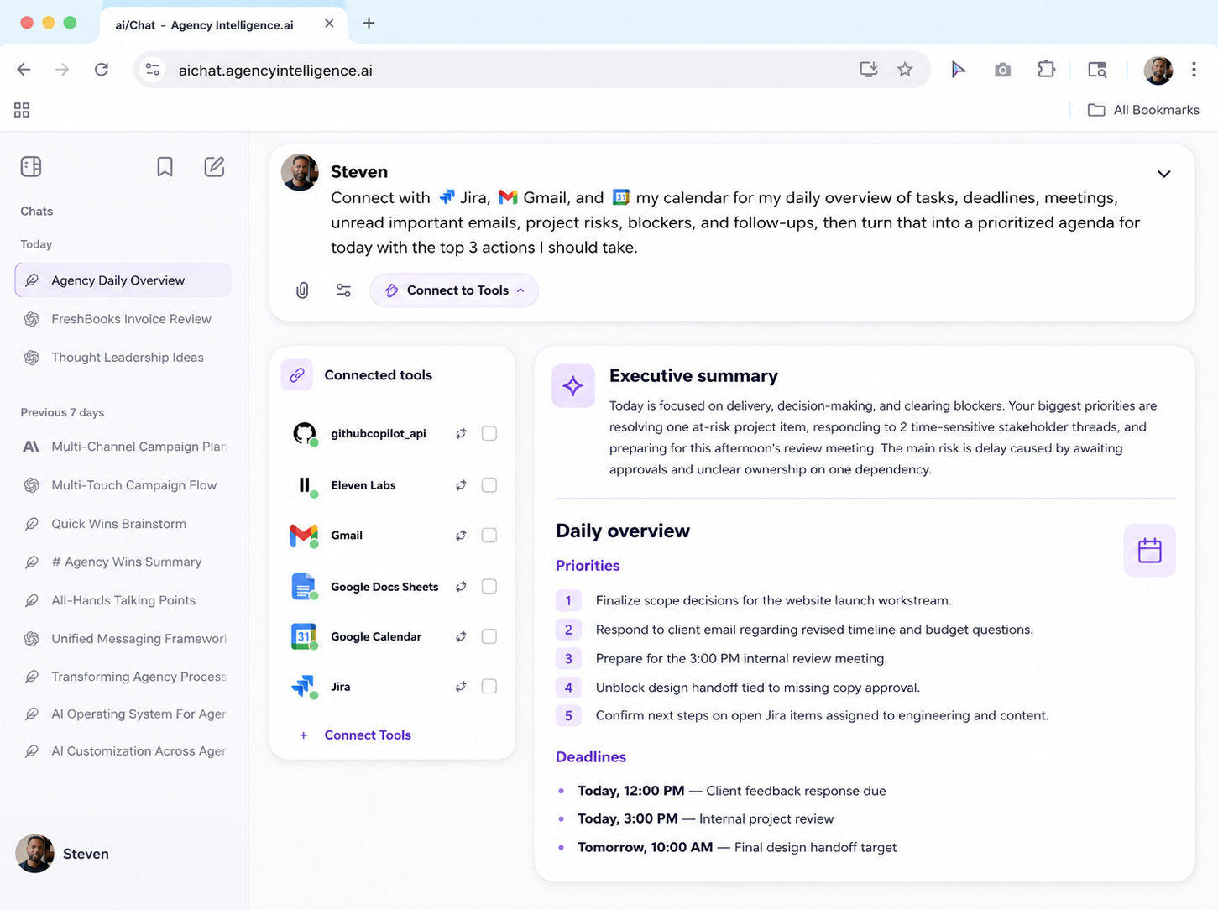Screen dimensions: 1218x910
Task: Open the prompt settings sliders icon
Action: pyautogui.click(x=343, y=290)
